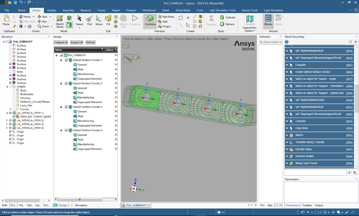This screenshot has height=216, width=359.
Task: Open the Light Simulation ribbon tab
Action: coord(273,10)
